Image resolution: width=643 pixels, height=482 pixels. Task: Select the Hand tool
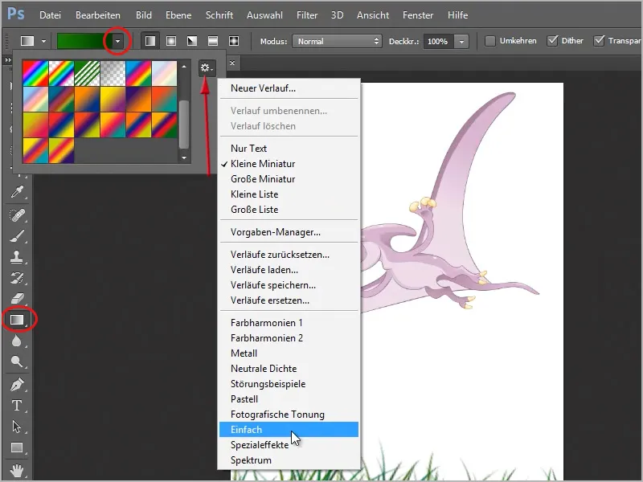click(17, 470)
